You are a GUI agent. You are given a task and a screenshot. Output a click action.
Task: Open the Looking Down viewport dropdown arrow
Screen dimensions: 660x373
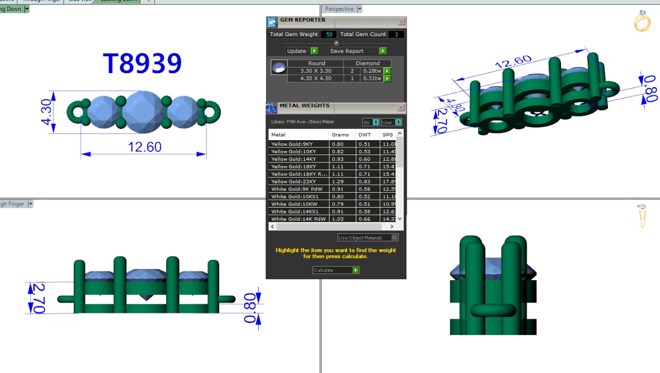[x=27, y=9]
